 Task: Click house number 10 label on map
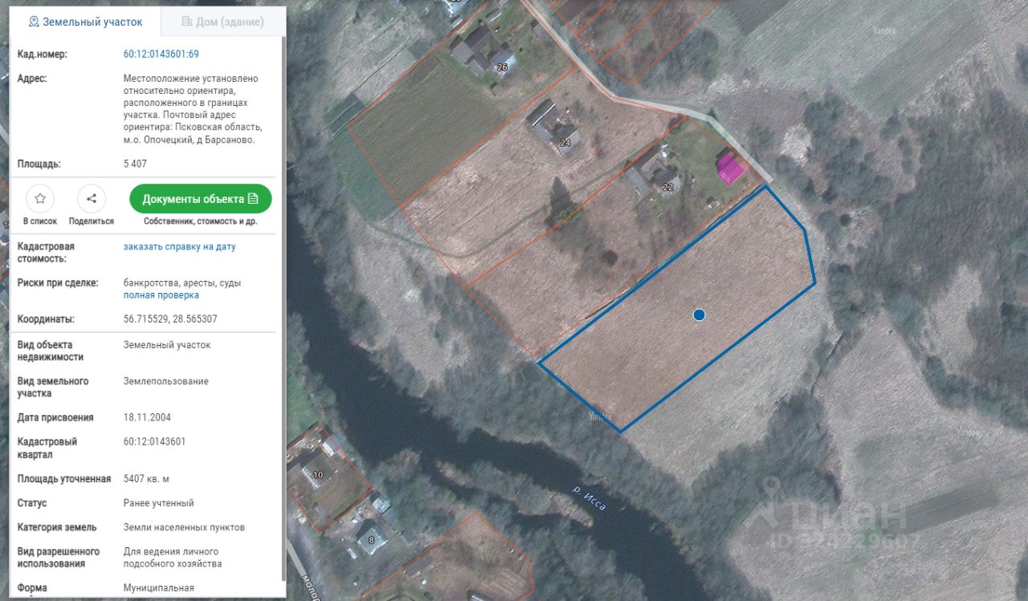point(318,475)
